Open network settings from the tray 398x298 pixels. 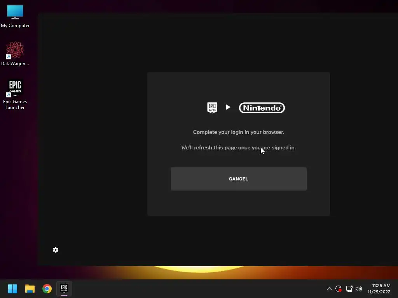coord(349,289)
